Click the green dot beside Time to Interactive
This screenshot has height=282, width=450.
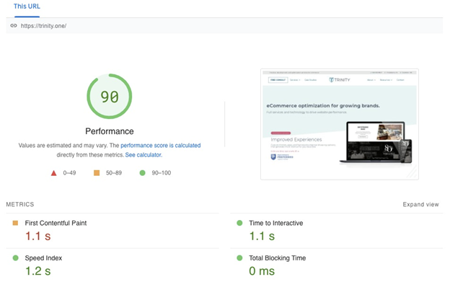pos(239,223)
